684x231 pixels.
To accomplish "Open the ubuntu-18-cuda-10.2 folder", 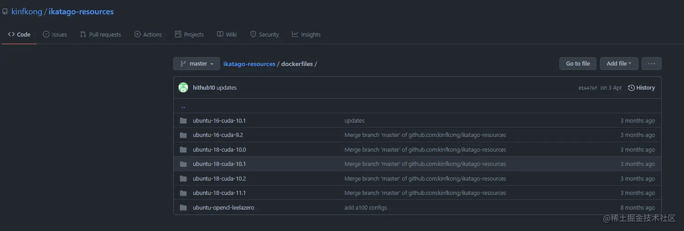I will coord(219,179).
